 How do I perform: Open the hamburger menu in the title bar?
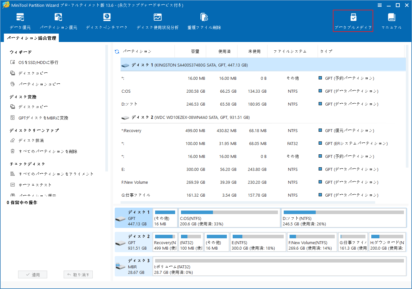pos(380,5)
